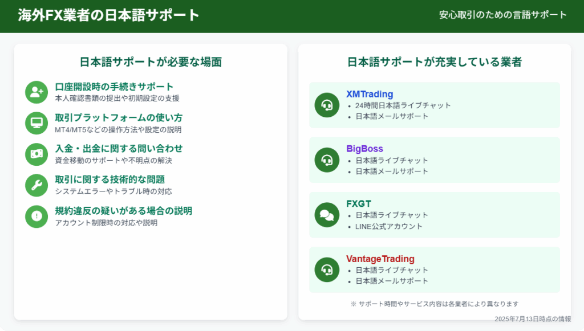
Task: Click the 24時間日本語ライブチャット bullet item
Action: pyautogui.click(x=403, y=105)
